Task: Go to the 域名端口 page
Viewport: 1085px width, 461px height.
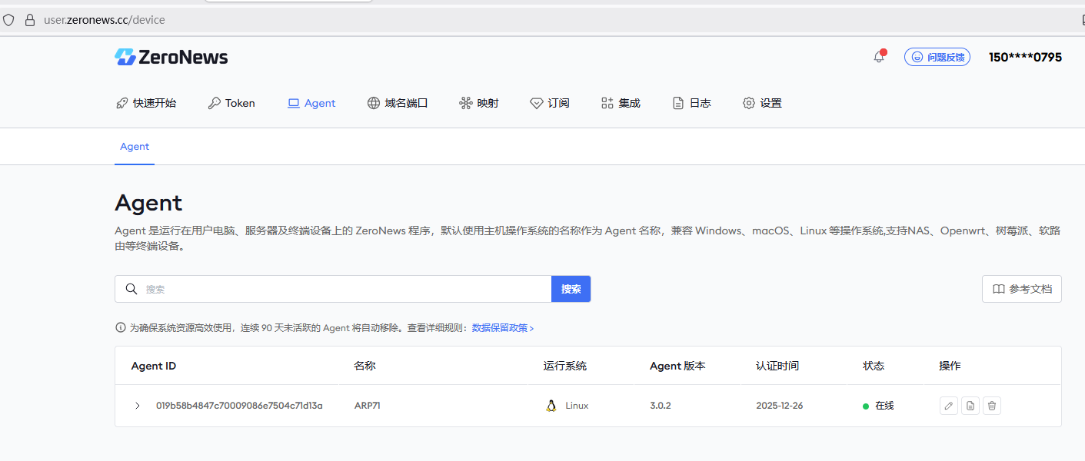Action: 398,103
